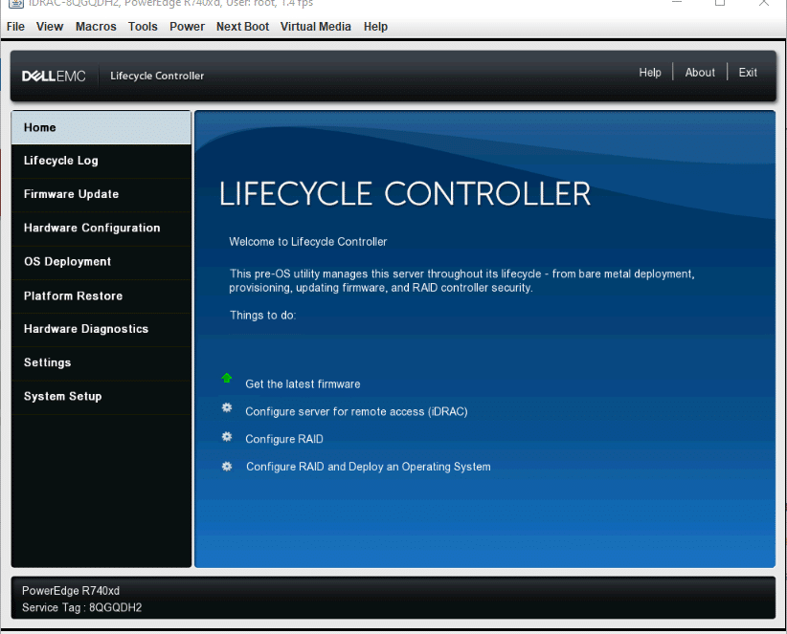Click the Lifecycle Controller header title
The image size is (787, 634).
click(x=157, y=77)
